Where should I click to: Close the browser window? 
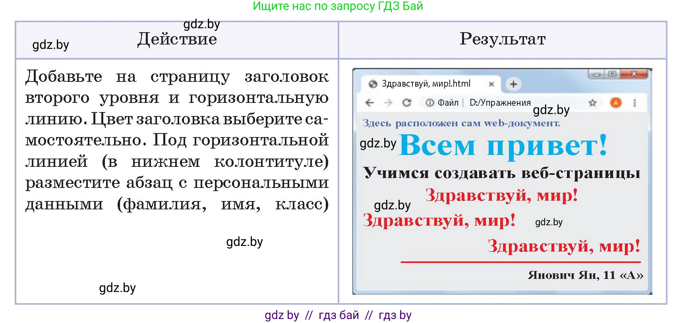click(634, 73)
